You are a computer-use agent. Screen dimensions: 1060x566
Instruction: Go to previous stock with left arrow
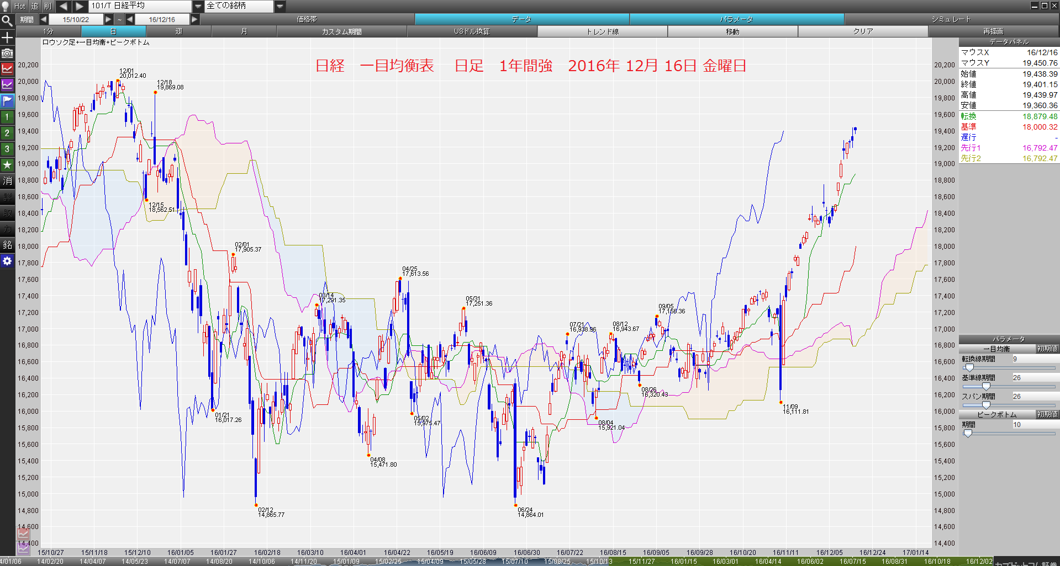pos(63,6)
